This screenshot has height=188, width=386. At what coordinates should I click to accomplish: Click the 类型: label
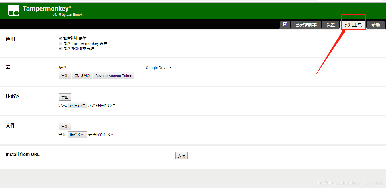(x=62, y=68)
